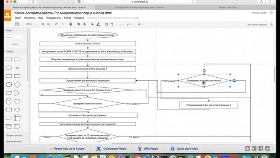Select the step arrow shape in the palette
The height and width of the screenshot is (158, 280).
tap(17, 126)
